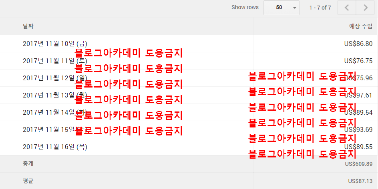Select the 2017년 11월 10일 (금) row date
The image size is (378, 189).
[x=55, y=44]
